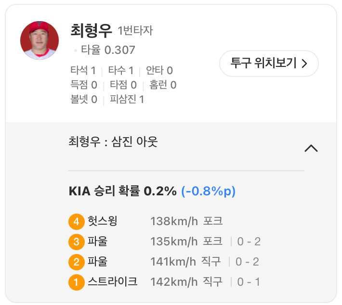Click the 0 - 1 count on first pitch
Image resolution: width=342 pixels, height=305 pixels.
pos(249,282)
